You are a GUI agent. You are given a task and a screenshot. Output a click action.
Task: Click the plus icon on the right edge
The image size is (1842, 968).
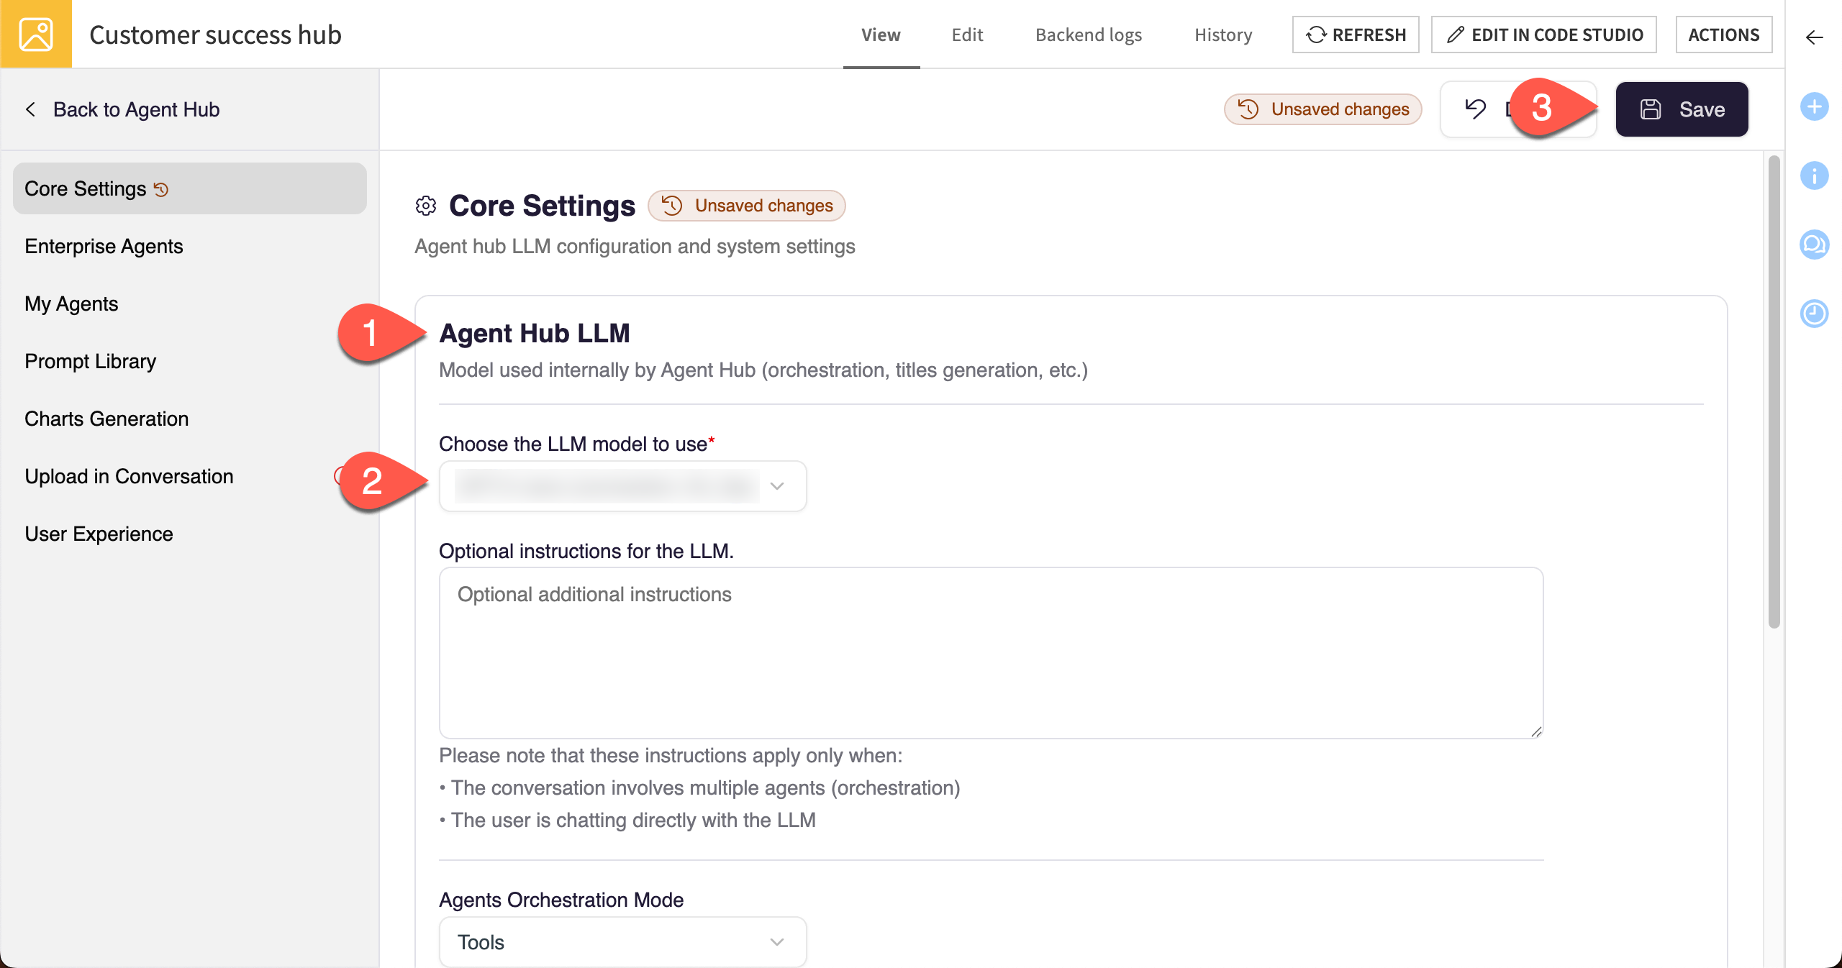[x=1815, y=106]
